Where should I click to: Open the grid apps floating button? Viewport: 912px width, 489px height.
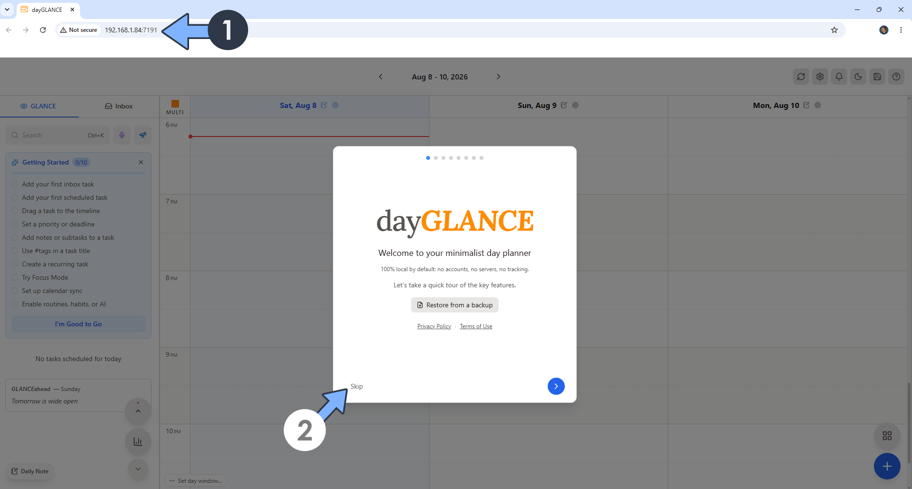887,436
